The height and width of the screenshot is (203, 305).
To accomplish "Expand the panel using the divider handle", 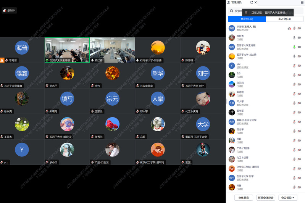I will click(x=227, y=101).
